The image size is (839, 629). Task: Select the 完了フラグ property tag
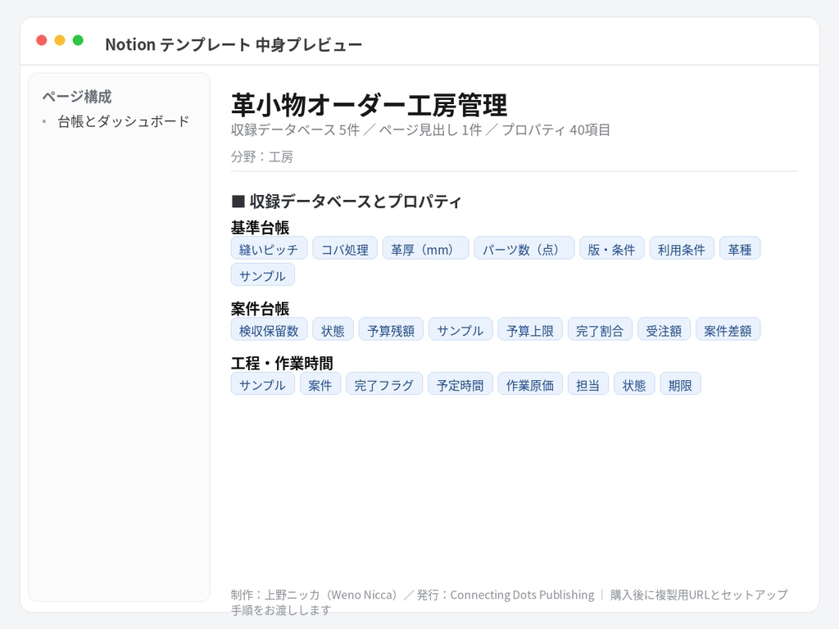click(x=385, y=384)
